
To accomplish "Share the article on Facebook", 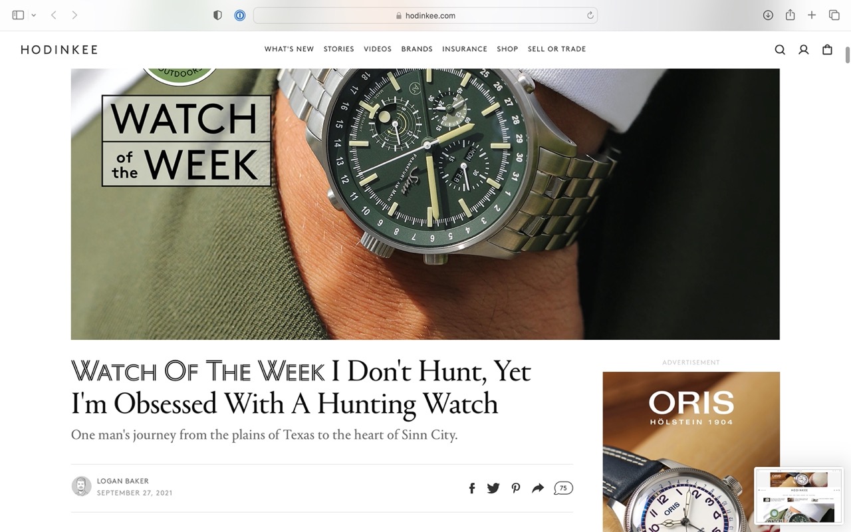I will click(472, 488).
